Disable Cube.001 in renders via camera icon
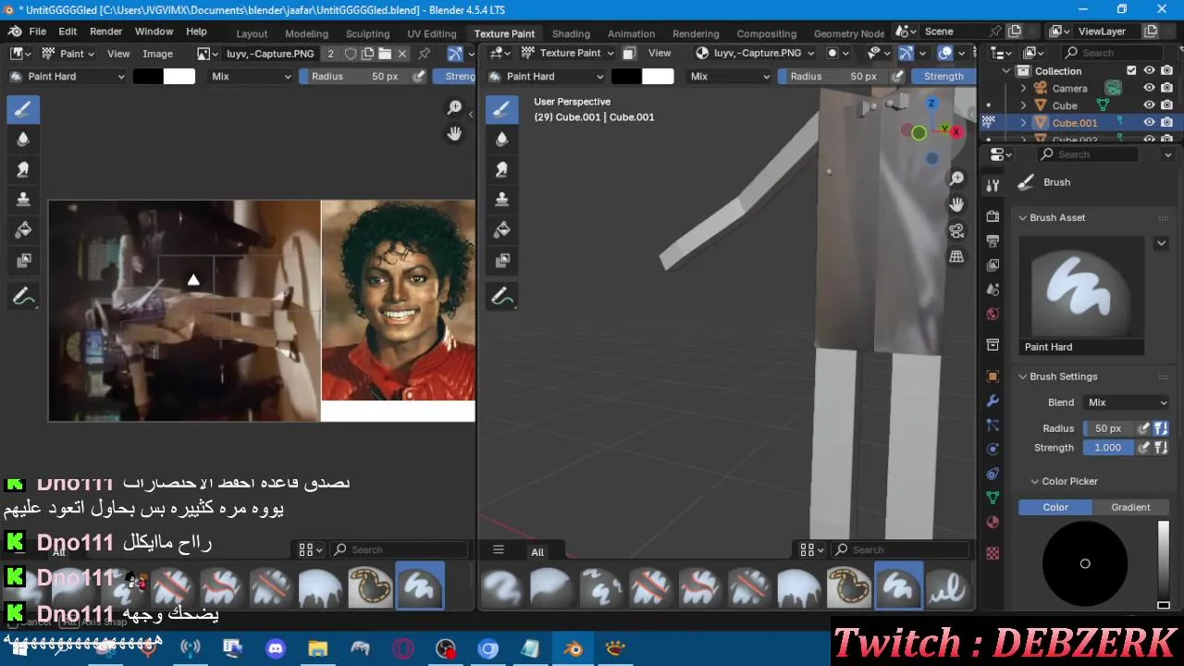 pyautogui.click(x=1167, y=122)
